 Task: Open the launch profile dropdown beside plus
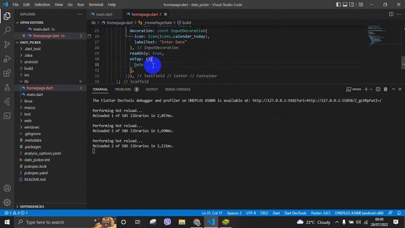[x=371, y=89]
